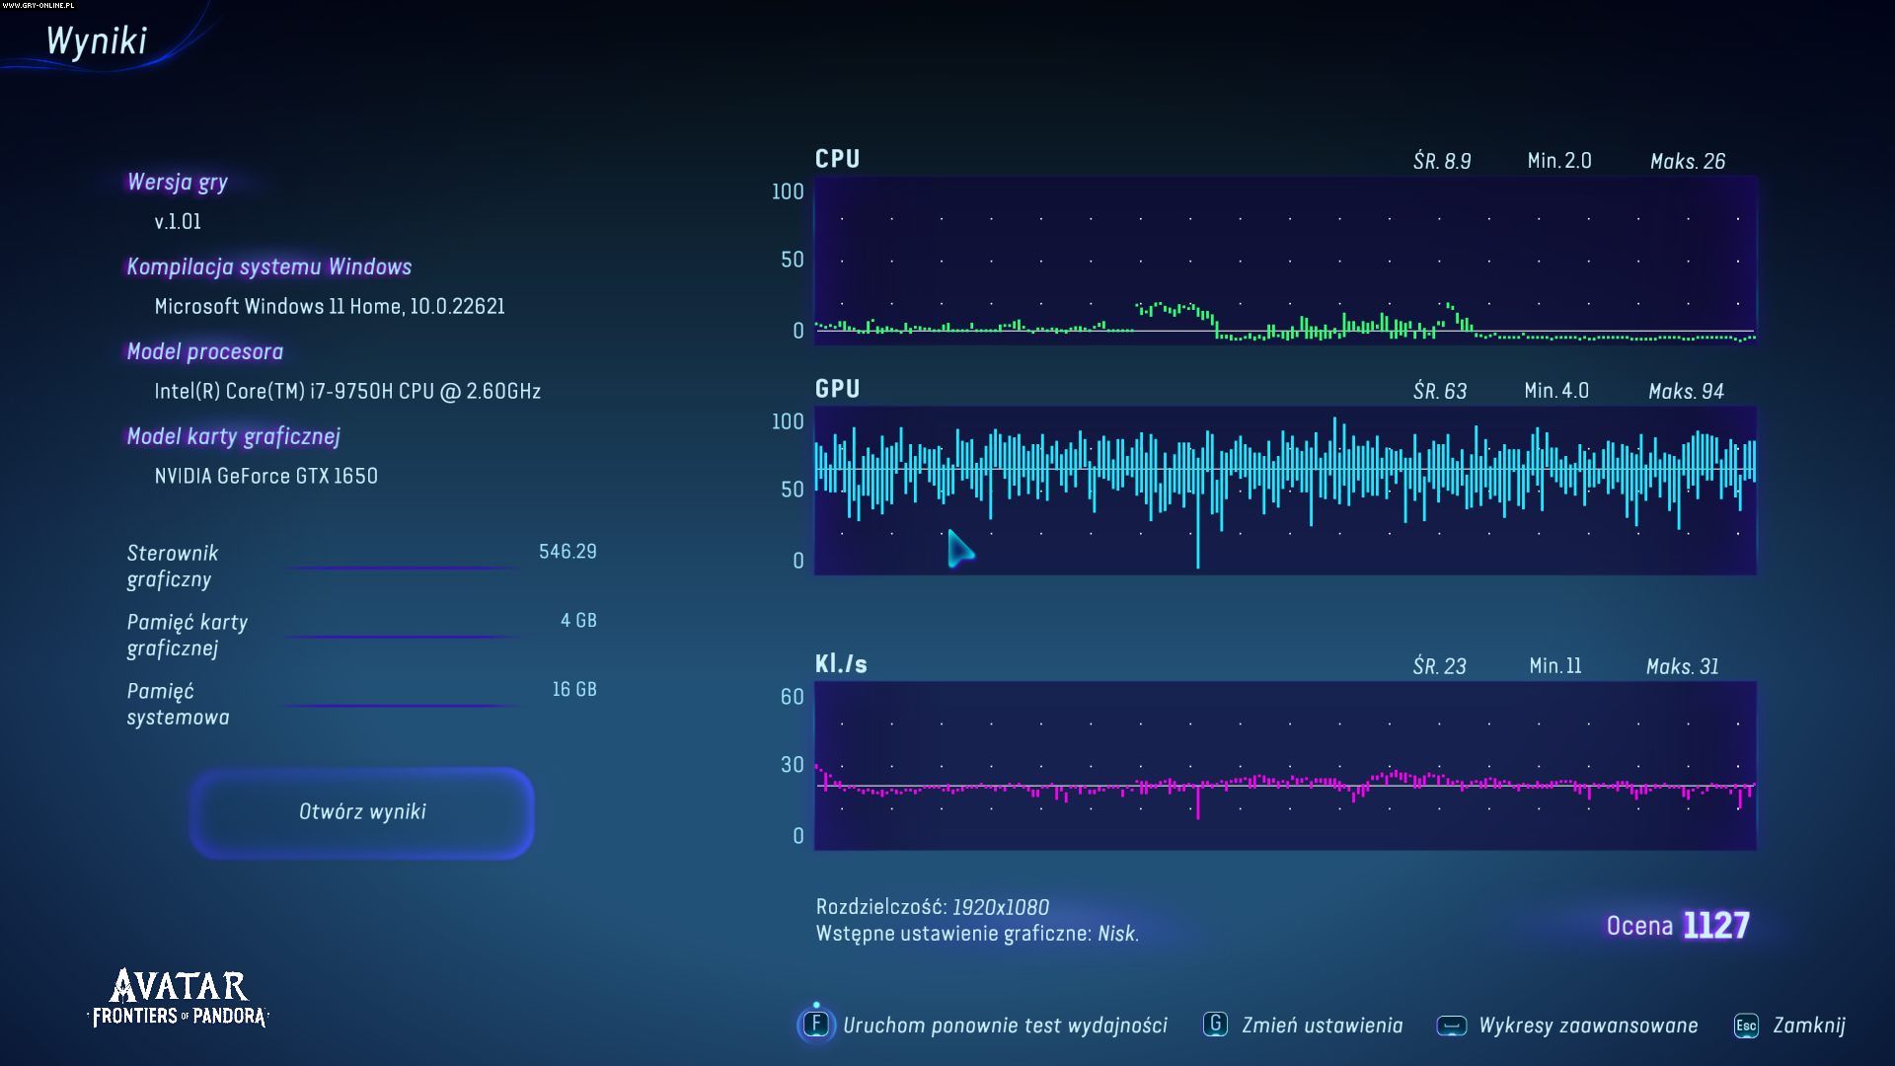Viewport: 1895px width, 1066px height.
Task: Open Wykresy zaawansowane option
Action: click(x=1587, y=1026)
